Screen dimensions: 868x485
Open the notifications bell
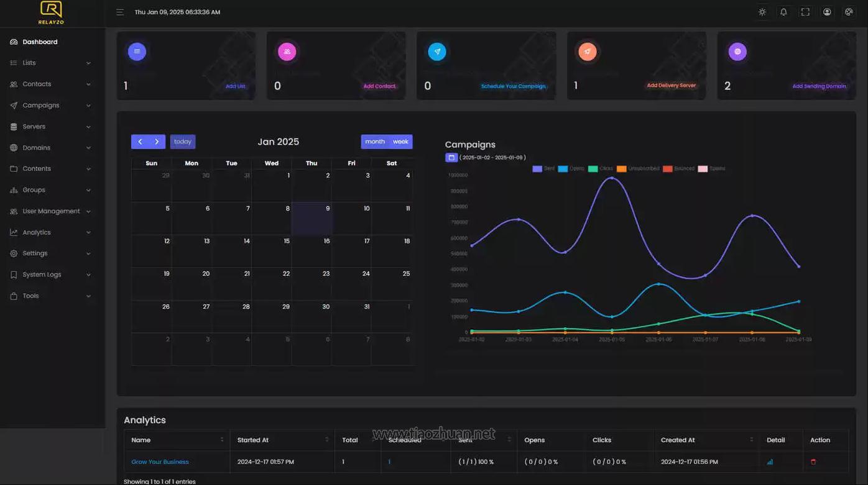click(x=783, y=12)
